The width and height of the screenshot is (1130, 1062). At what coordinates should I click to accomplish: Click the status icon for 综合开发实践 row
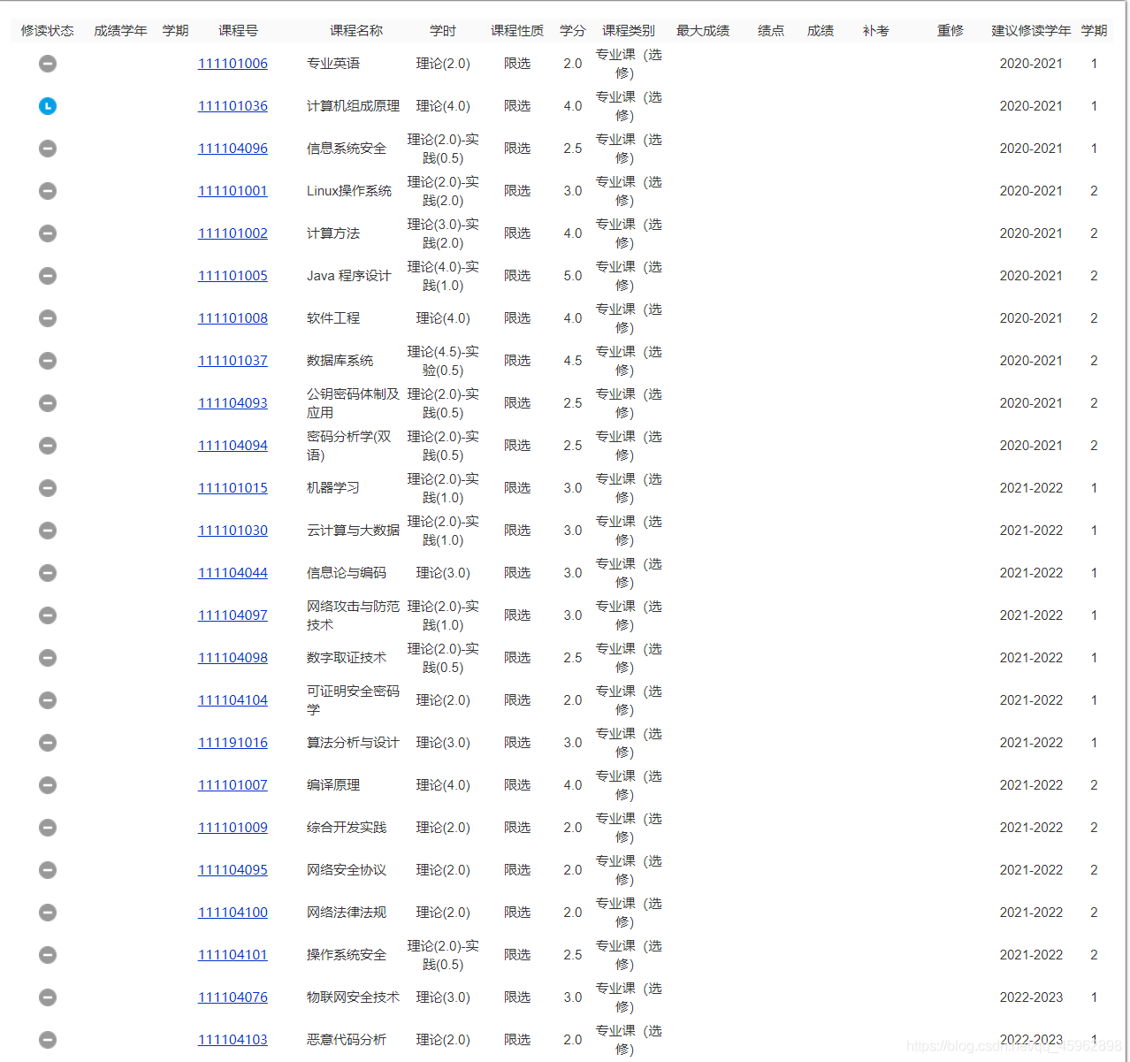[x=48, y=828]
